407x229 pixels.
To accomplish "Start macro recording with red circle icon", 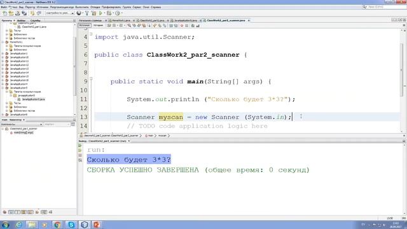I will (x=182, y=25).
